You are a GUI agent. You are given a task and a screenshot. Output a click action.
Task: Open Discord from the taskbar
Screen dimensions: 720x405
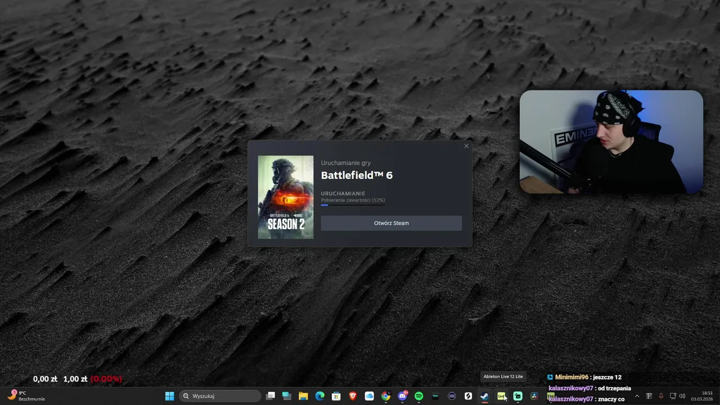[x=402, y=396]
